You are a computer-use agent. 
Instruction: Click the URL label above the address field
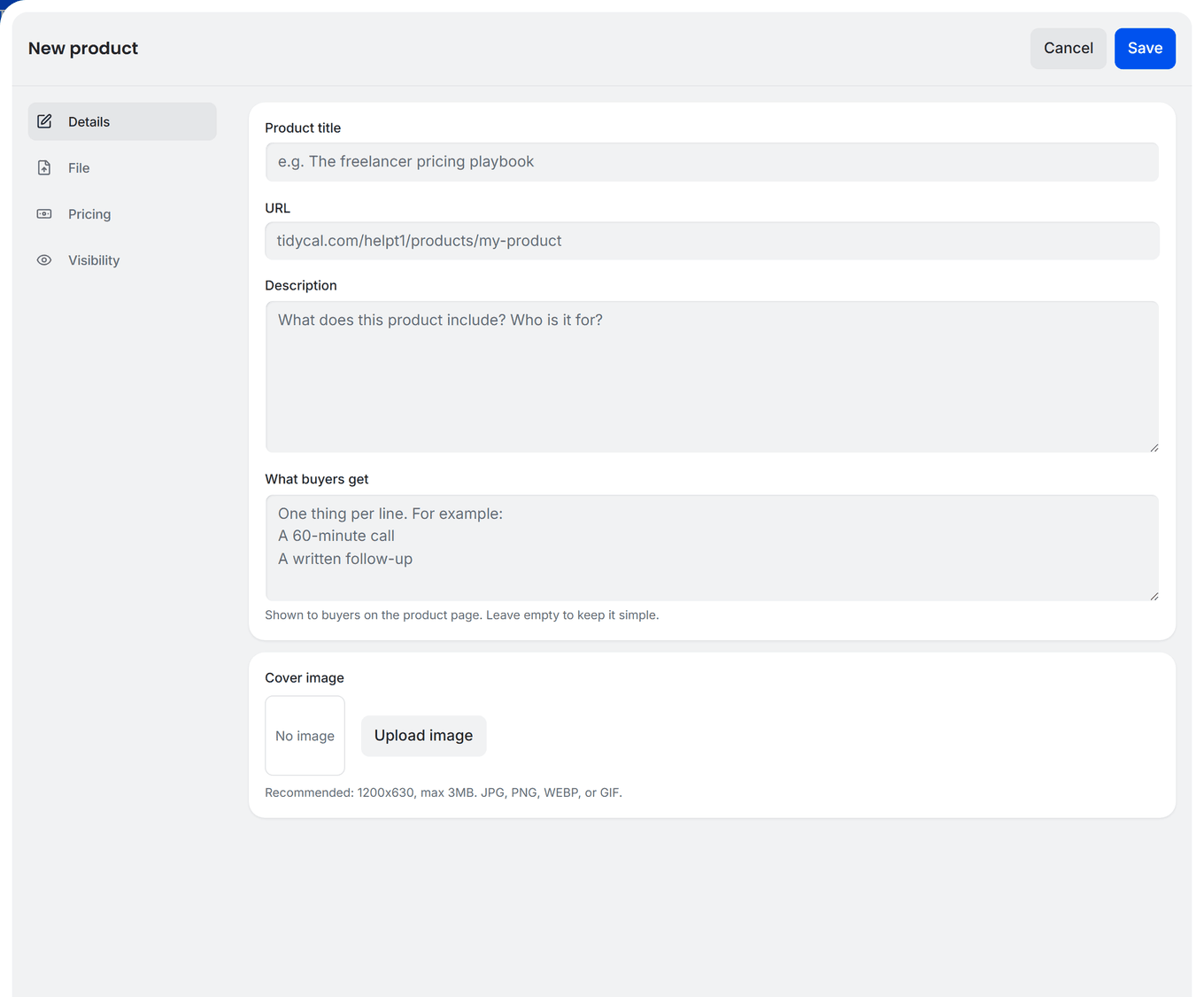(277, 208)
